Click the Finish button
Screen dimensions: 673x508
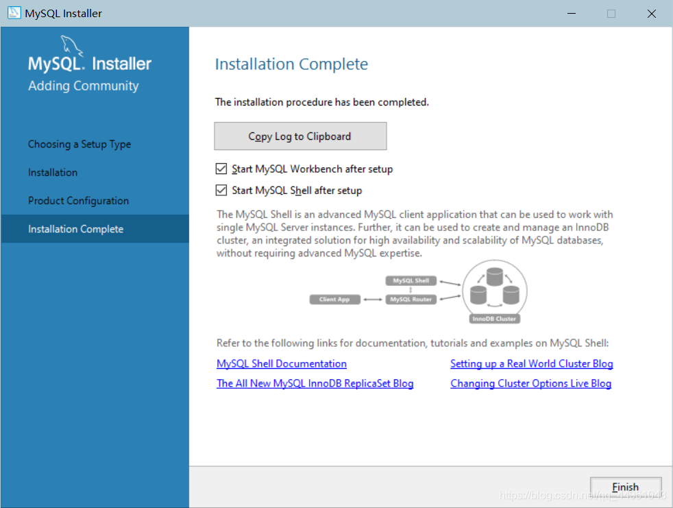coord(625,487)
